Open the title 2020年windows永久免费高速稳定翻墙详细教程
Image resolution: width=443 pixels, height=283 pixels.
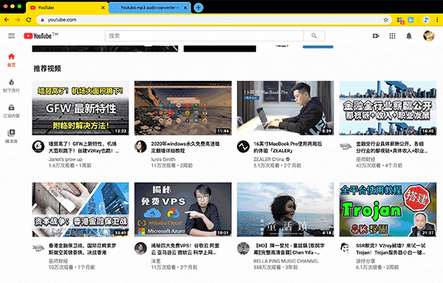185,147
